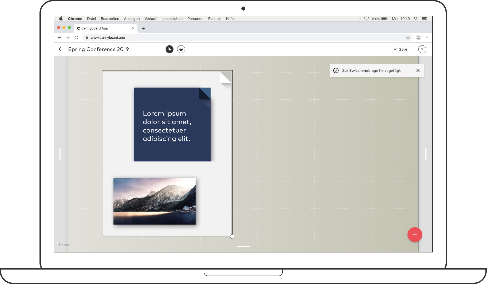Click the right side panel handle

[x=426, y=154]
